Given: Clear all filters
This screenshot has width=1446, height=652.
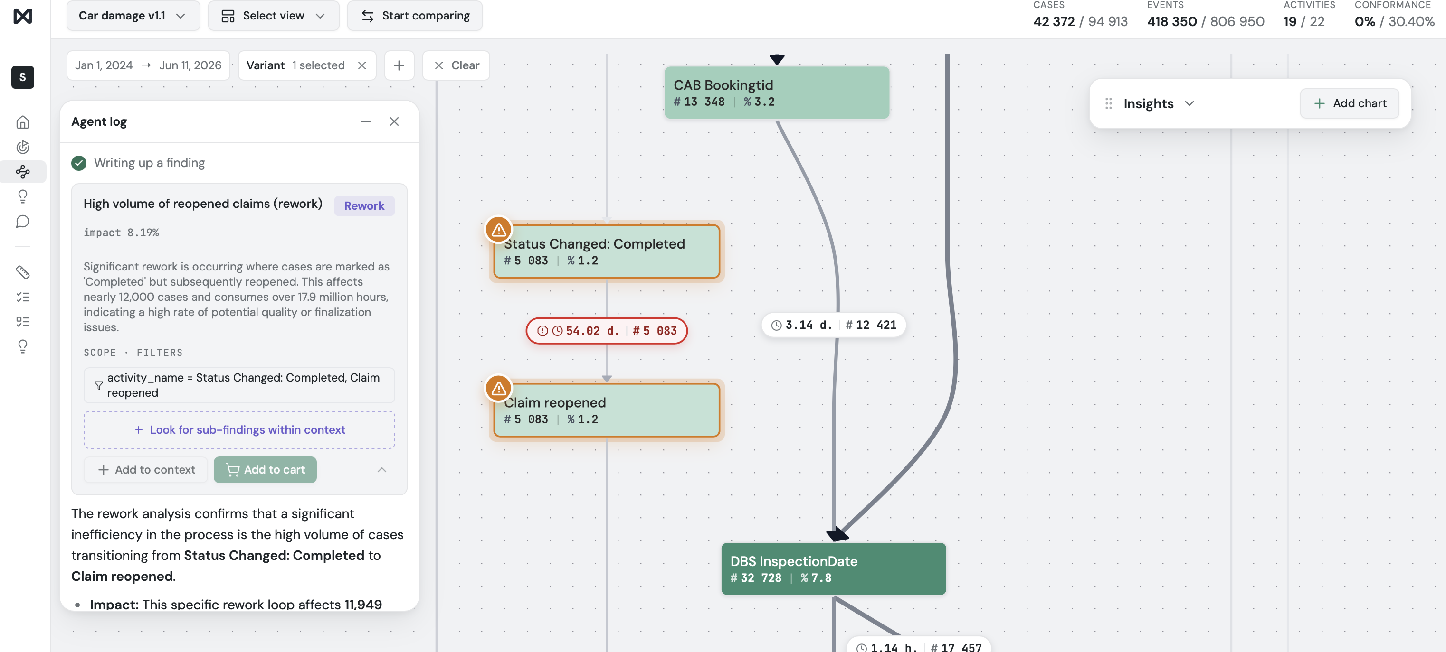Looking at the screenshot, I should point(456,65).
